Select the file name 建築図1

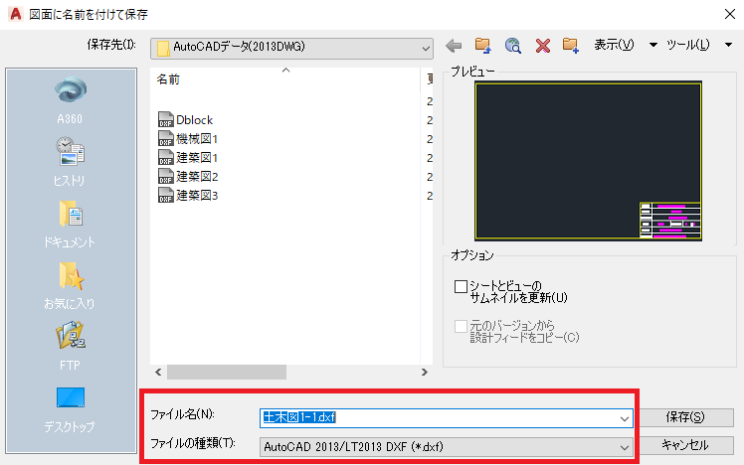[197, 158]
